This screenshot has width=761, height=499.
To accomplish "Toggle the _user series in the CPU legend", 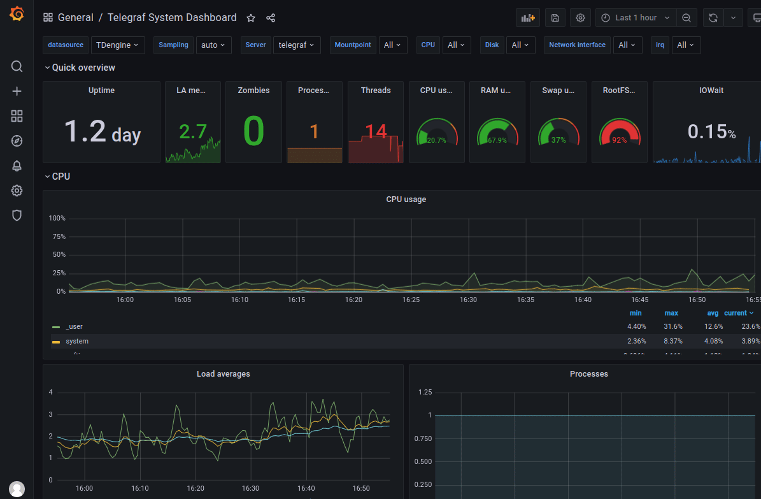I will (74, 326).
